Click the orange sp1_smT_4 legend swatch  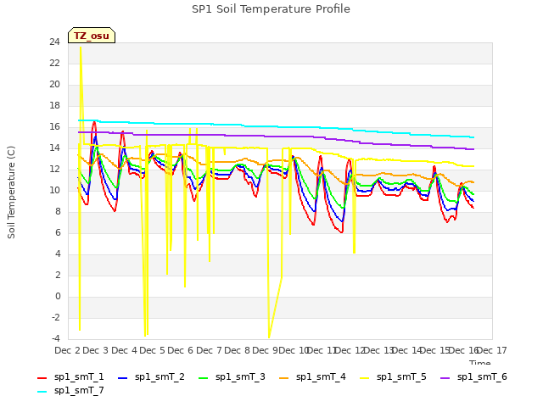(x=283, y=378)
